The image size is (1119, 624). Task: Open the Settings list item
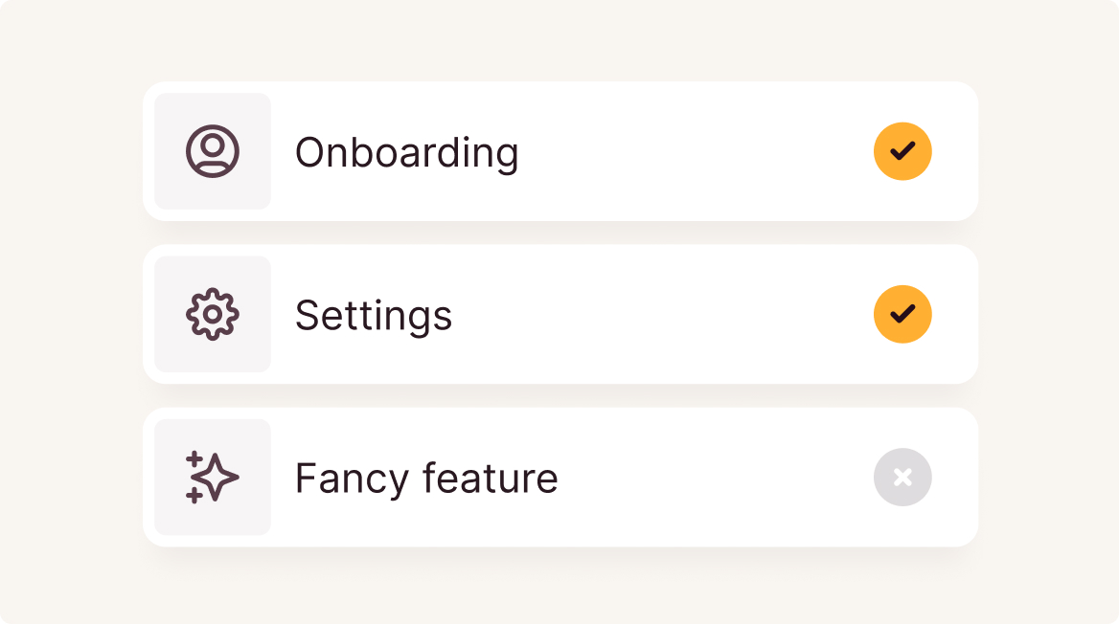tap(560, 314)
